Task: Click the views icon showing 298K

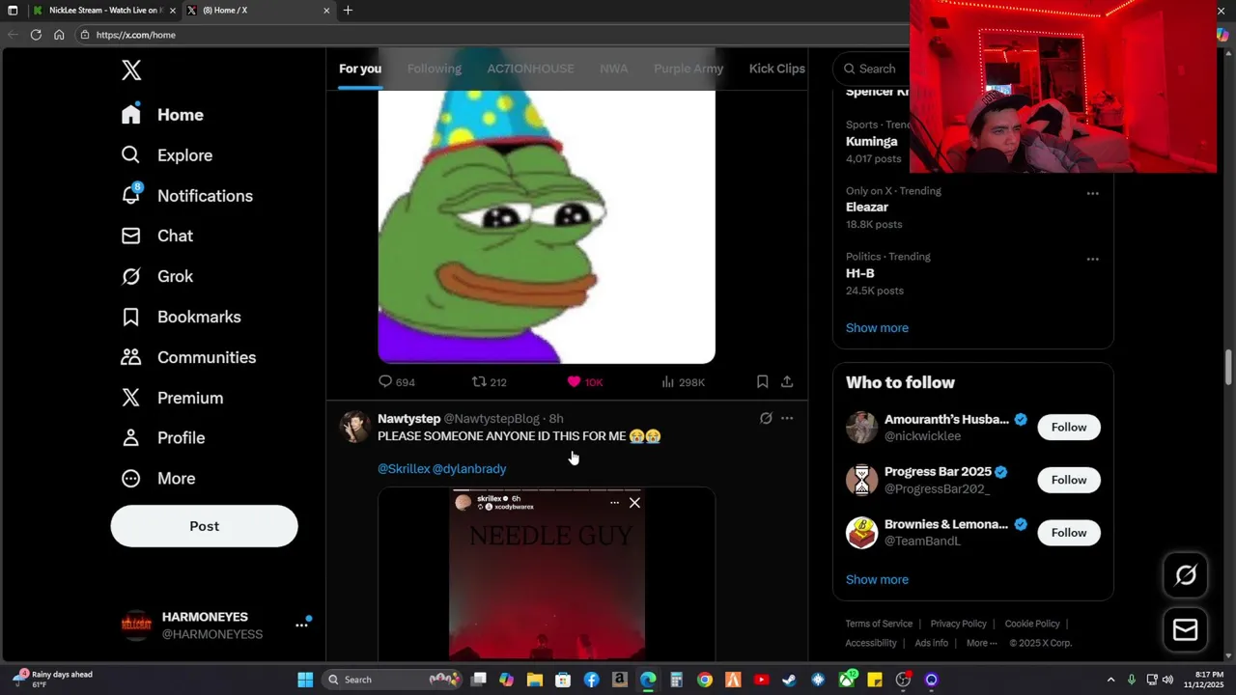Action: tap(667, 381)
